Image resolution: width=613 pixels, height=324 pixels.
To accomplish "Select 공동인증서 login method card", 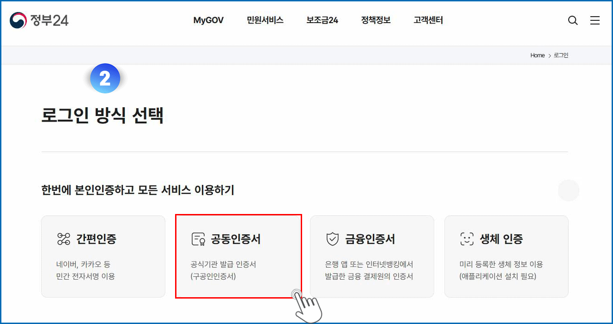I will pyautogui.click(x=238, y=257).
